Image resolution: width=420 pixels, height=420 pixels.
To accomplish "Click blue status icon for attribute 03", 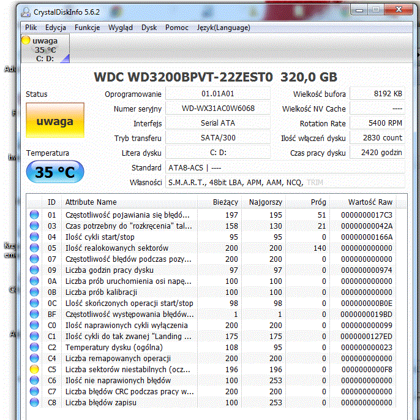I will tap(34, 226).
